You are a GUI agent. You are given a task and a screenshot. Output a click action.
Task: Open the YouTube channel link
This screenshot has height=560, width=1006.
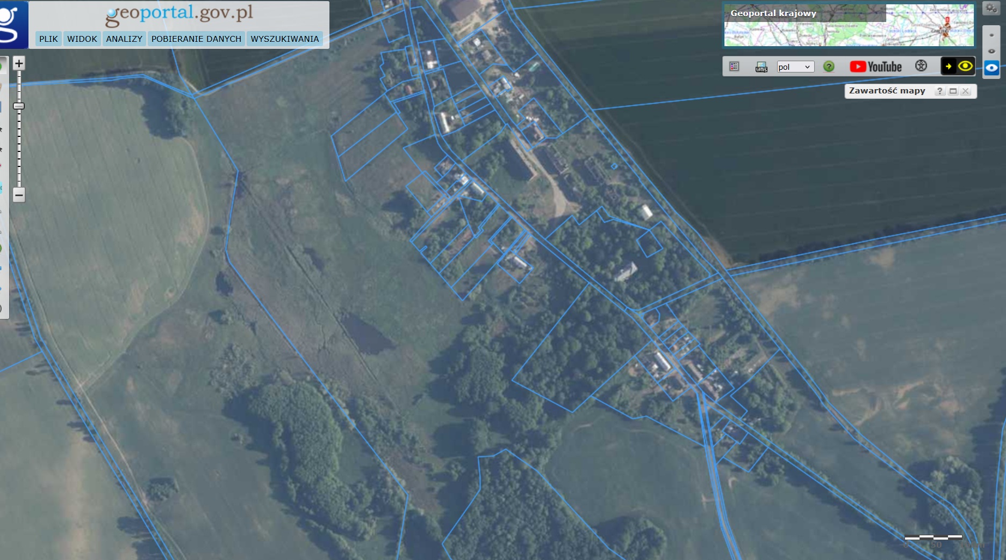[x=875, y=67]
